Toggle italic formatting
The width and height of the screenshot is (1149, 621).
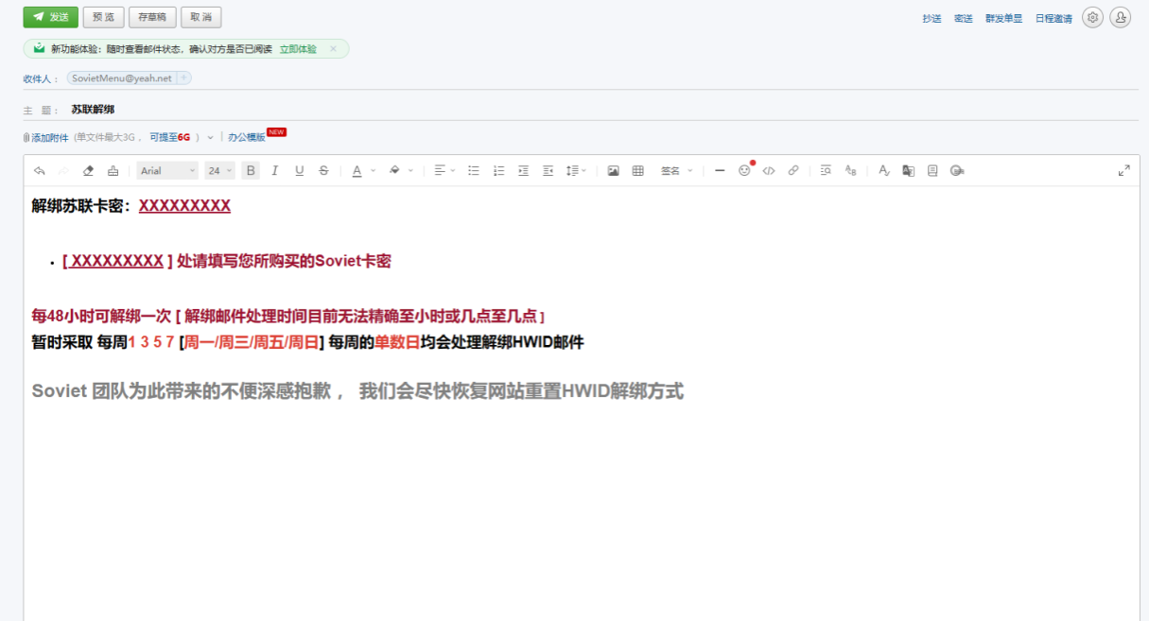pyautogui.click(x=275, y=171)
